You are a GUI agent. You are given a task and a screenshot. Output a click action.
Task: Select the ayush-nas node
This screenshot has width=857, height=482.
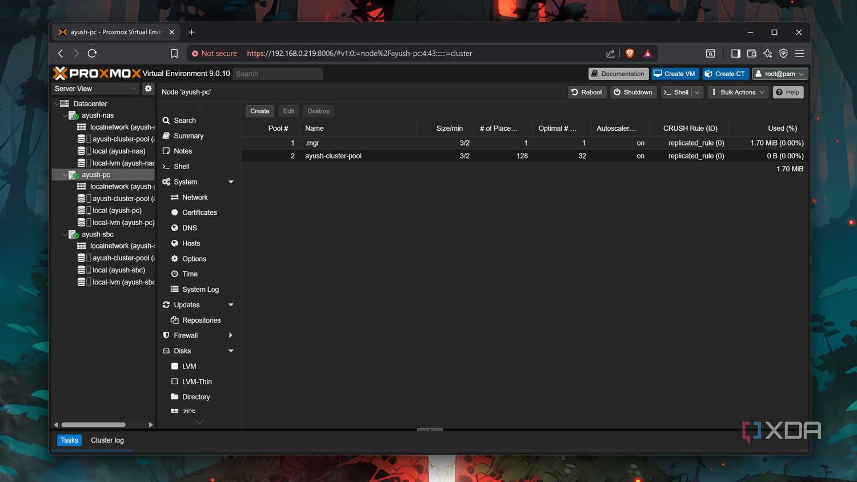(98, 115)
